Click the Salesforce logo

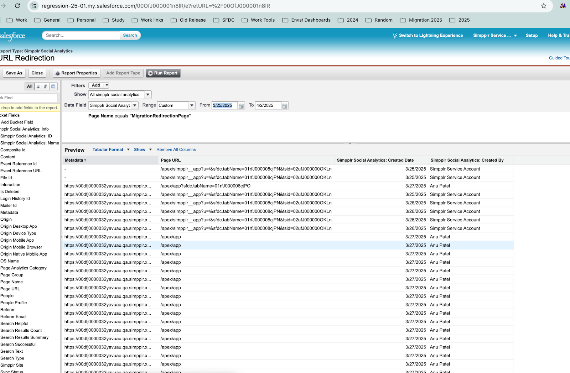click(12, 36)
